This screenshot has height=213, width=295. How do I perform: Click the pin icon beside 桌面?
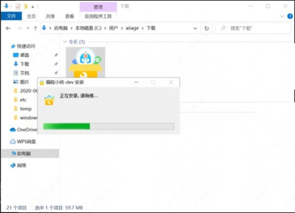pos(56,55)
